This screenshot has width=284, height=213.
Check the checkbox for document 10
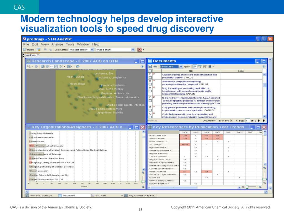click(x=150, y=101)
